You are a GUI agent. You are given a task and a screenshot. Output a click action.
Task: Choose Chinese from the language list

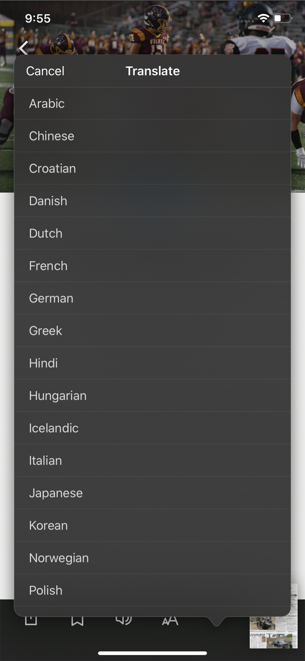point(51,136)
